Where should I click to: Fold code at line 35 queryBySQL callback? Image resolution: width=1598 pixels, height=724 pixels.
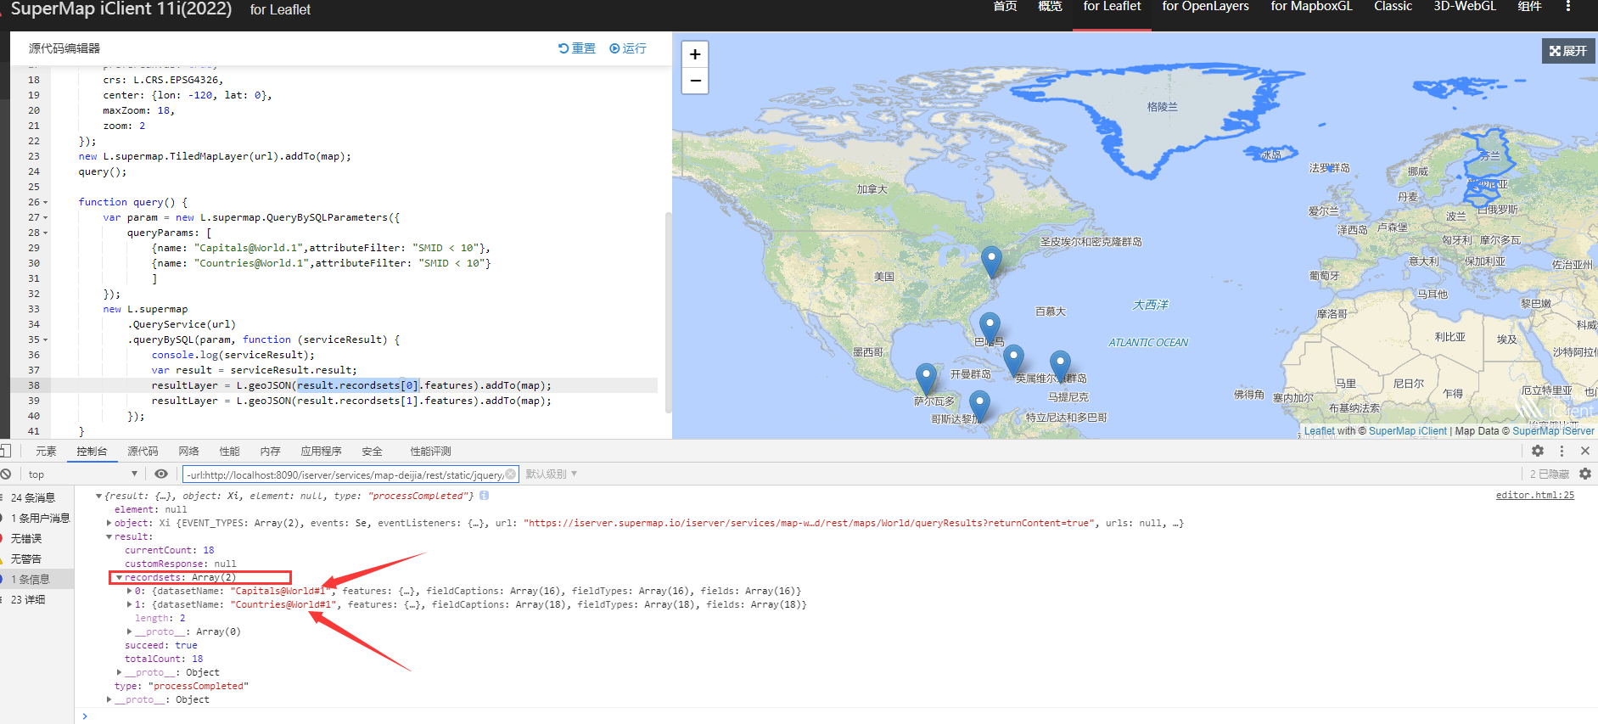pyautogui.click(x=45, y=340)
